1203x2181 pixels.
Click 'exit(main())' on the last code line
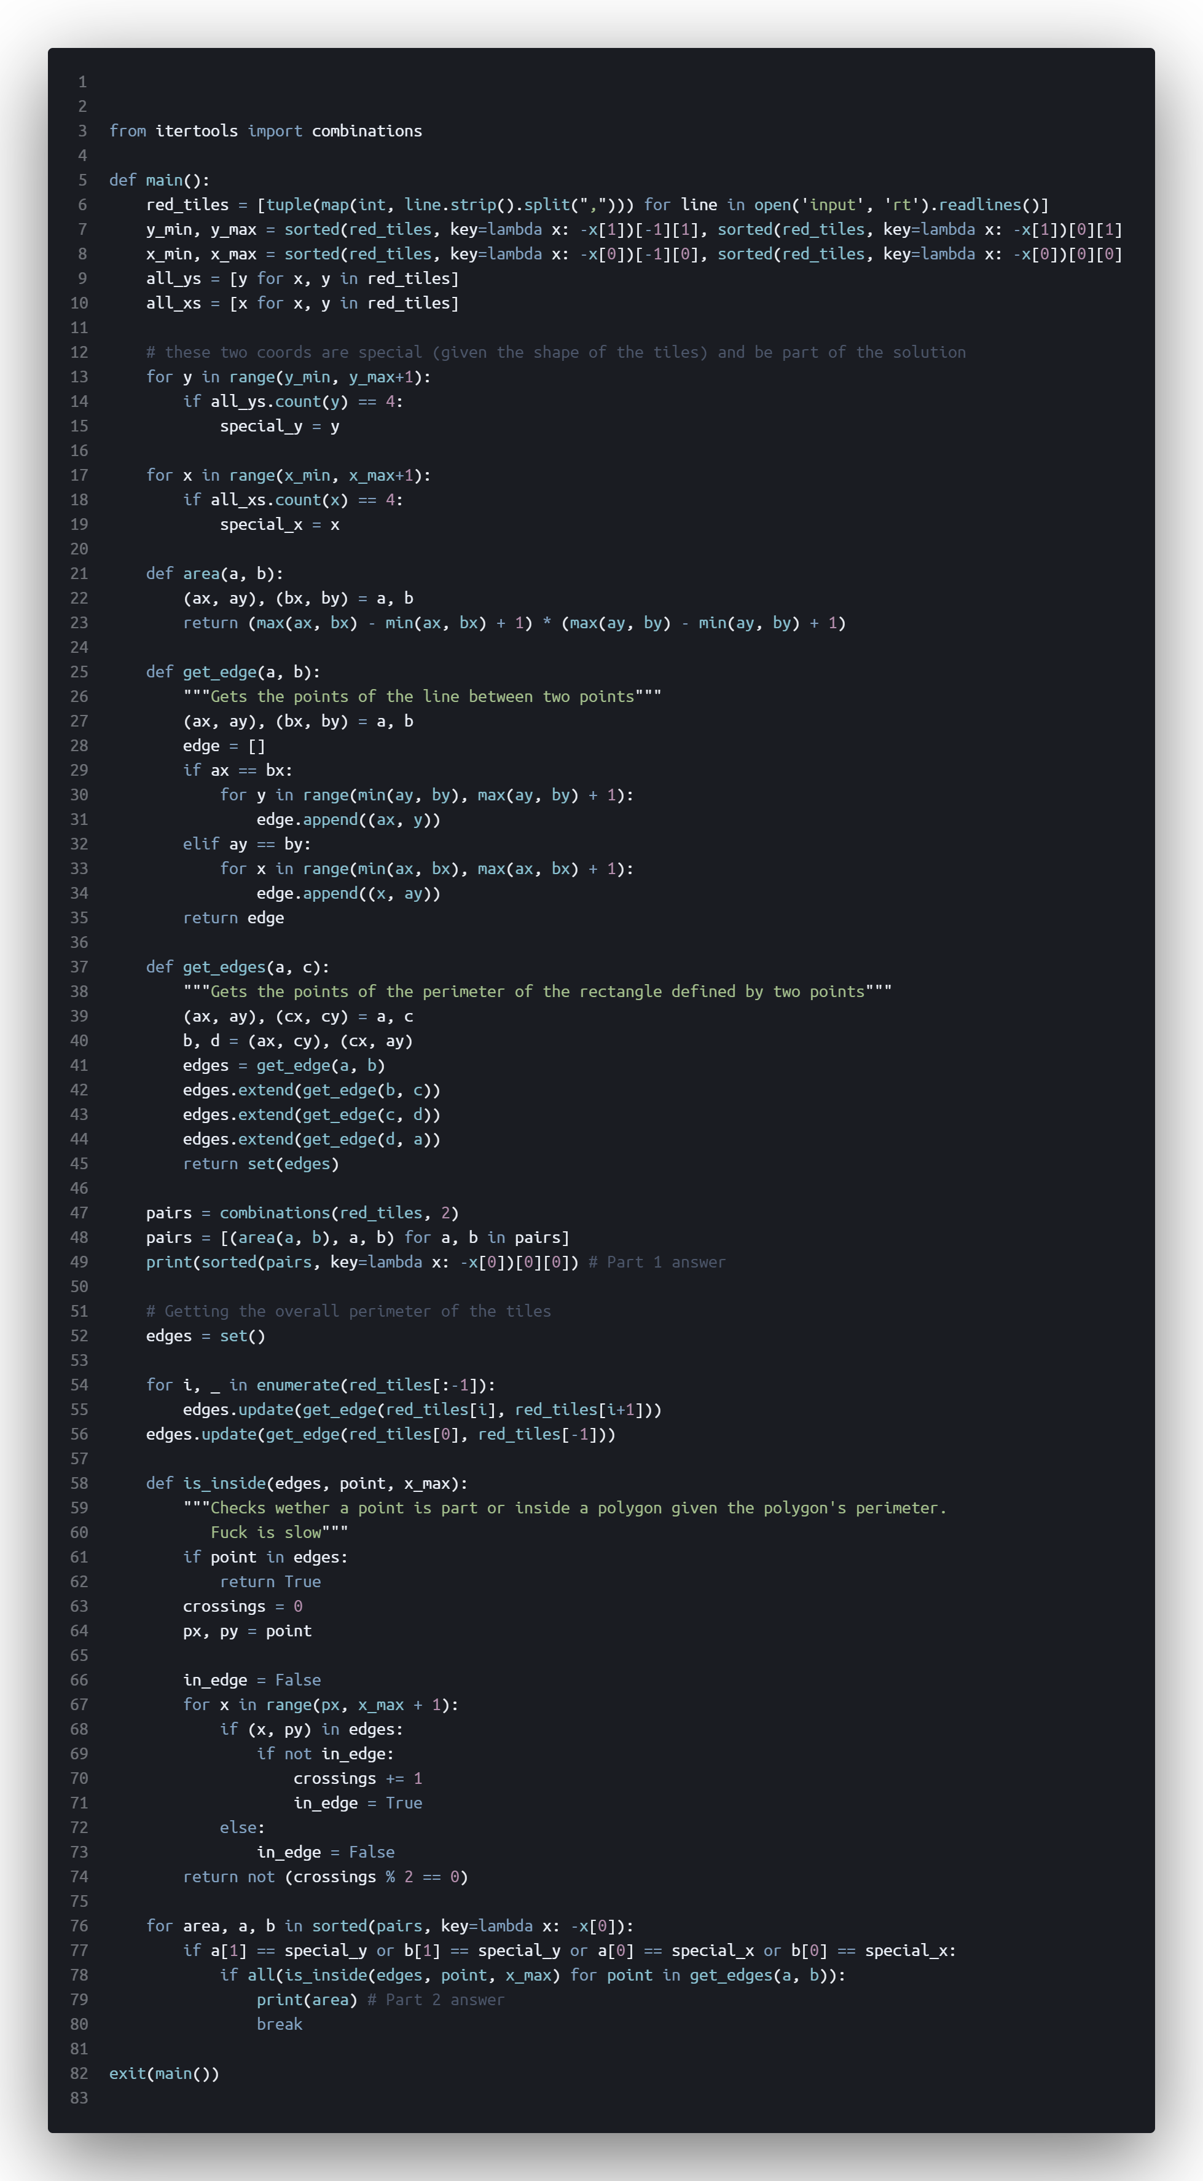tap(164, 2073)
